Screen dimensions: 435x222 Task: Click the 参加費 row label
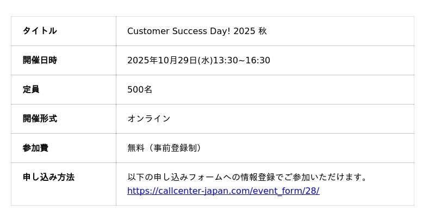(35, 148)
